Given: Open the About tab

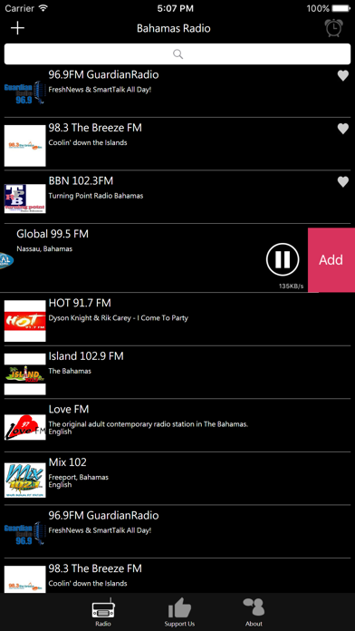Looking at the screenshot, I should click(254, 612).
